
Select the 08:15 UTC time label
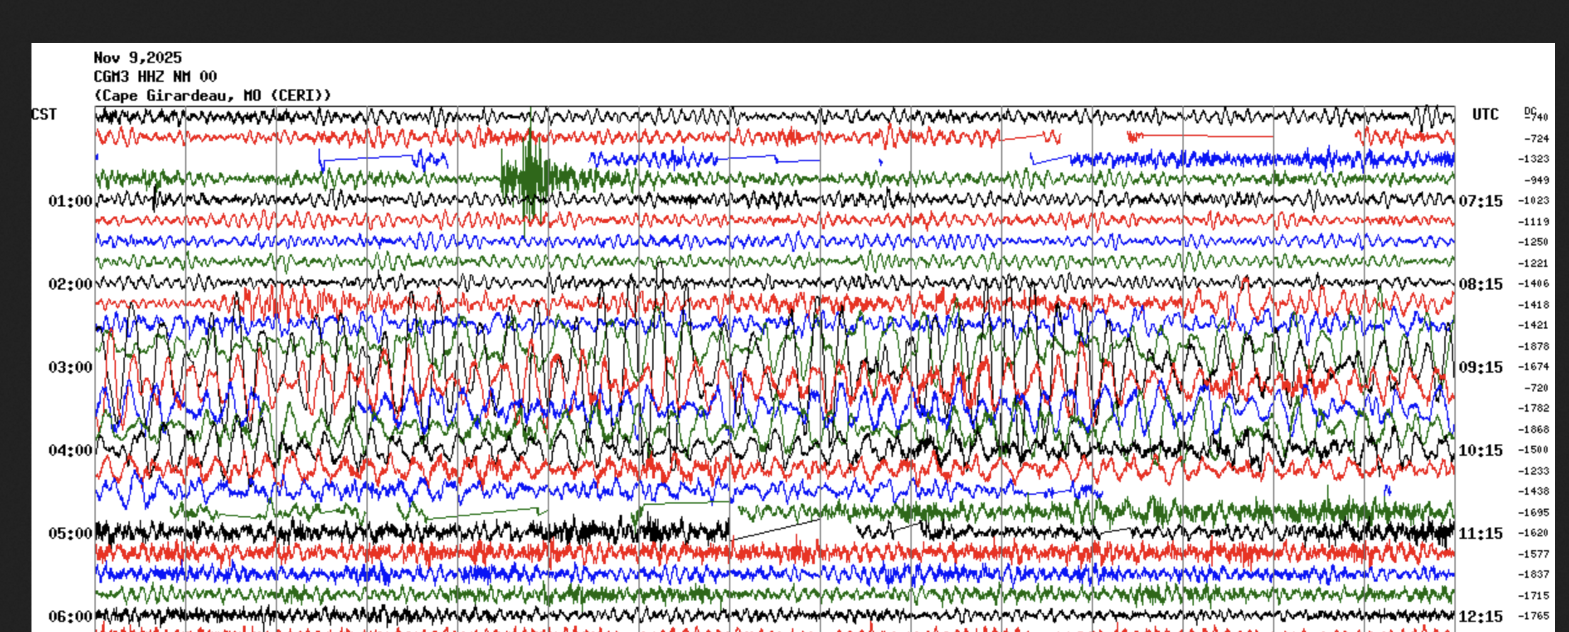(1480, 285)
